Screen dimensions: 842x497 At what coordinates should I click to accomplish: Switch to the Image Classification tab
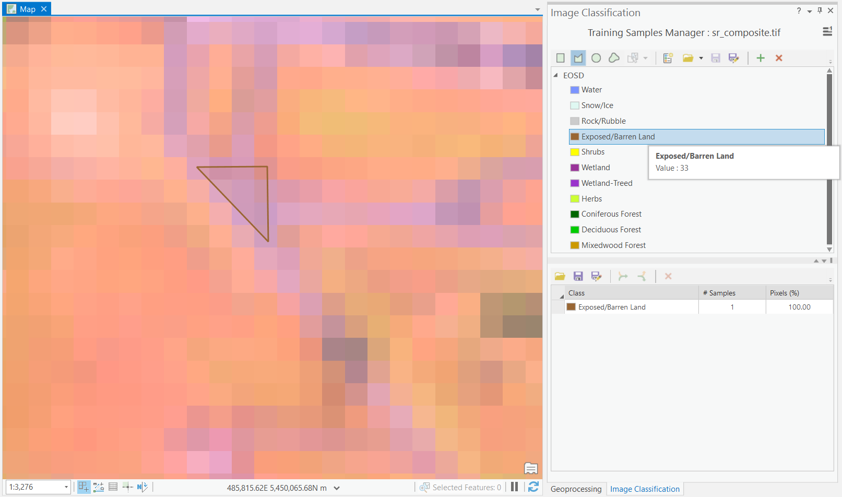pos(645,489)
